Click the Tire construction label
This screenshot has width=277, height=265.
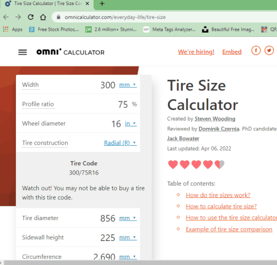click(45, 143)
